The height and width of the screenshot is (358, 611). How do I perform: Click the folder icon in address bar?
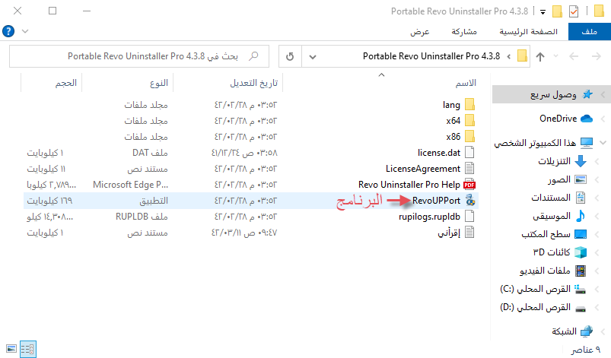(x=522, y=56)
